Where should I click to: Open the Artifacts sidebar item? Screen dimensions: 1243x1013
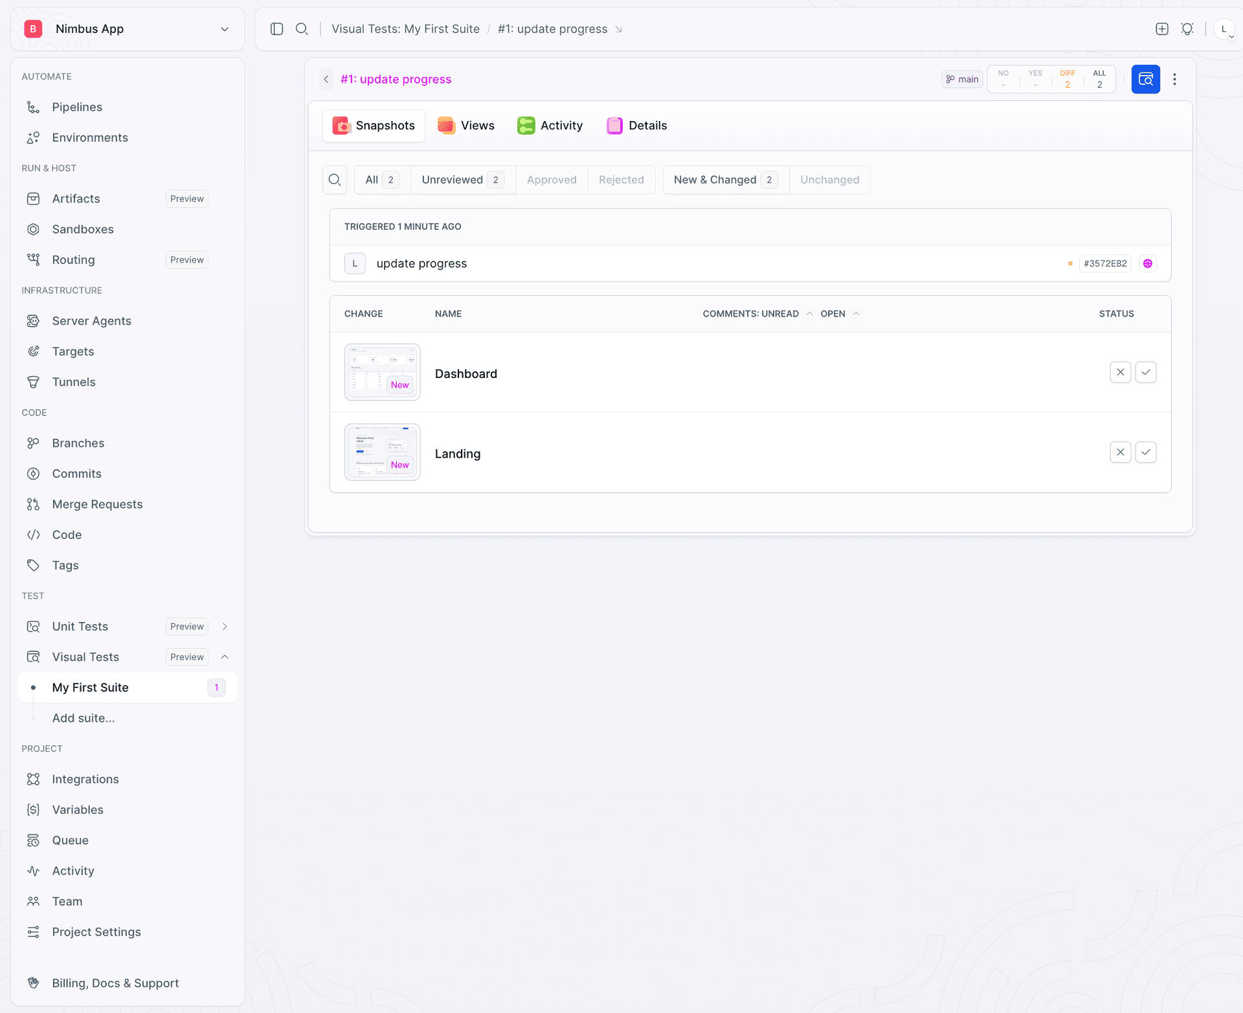click(x=127, y=199)
